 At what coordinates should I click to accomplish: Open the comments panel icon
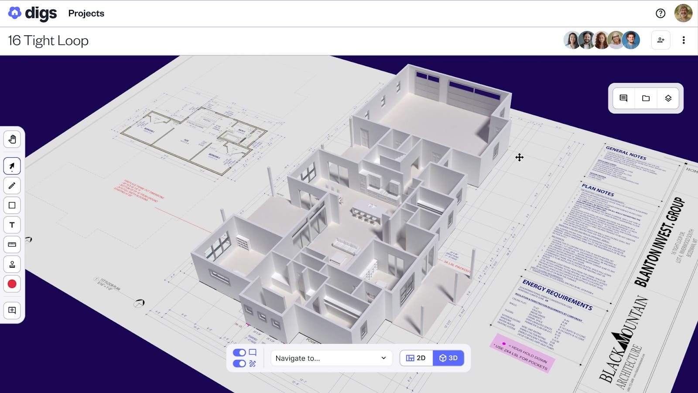[x=623, y=98]
